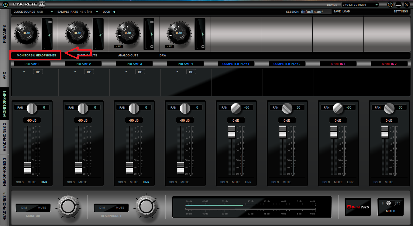Click the preamp 1 gain knob
Image resolution: width=413 pixels, height=226 pixels.
click(26, 33)
